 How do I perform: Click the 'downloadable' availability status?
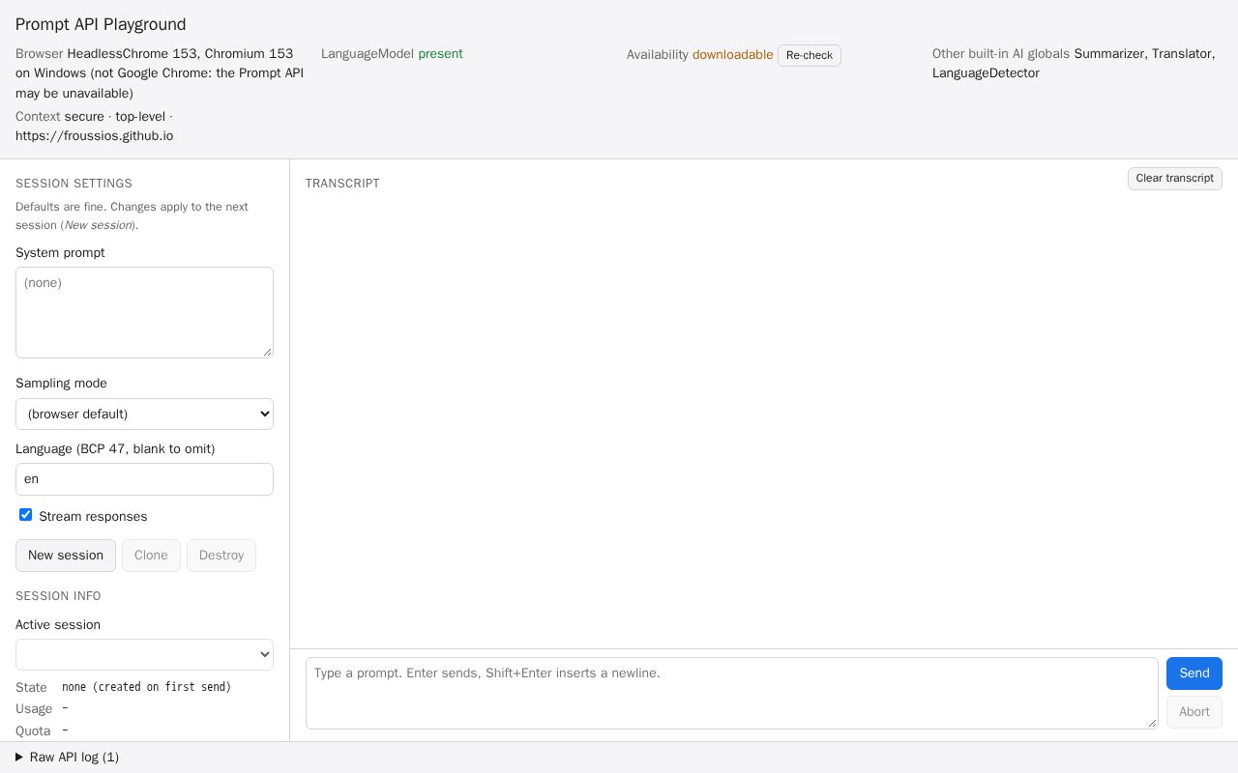click(732, 55)
